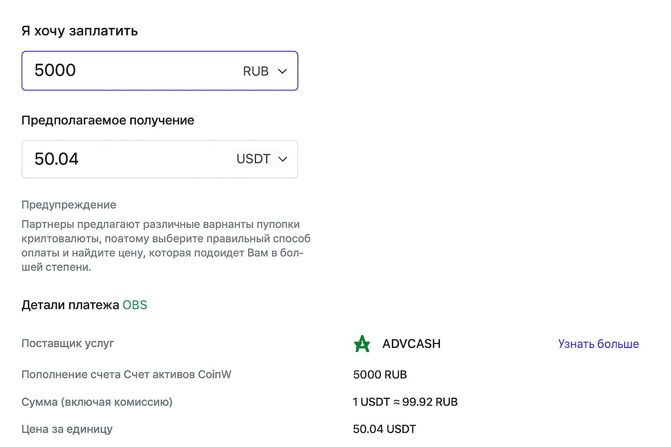The image size is (671, 447).
Task: Click the Пополнение счета CoinW label
Action: (126, 375)
